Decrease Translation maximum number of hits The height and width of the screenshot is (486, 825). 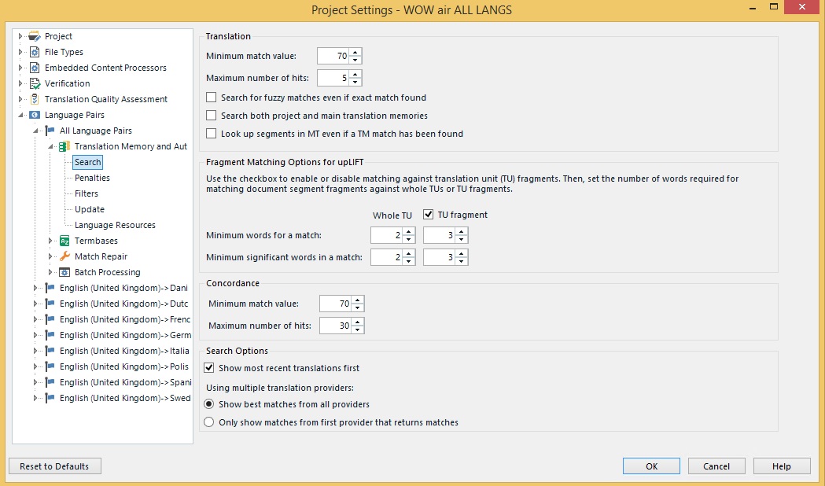[355, 82]
